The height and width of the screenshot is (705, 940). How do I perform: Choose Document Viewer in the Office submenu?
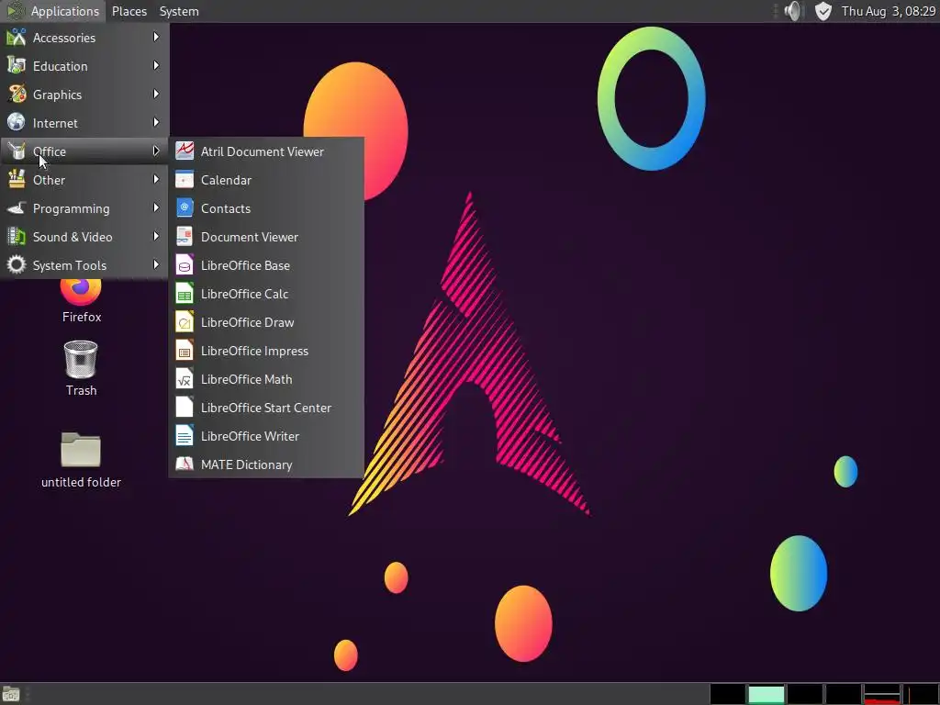[266, 237]
